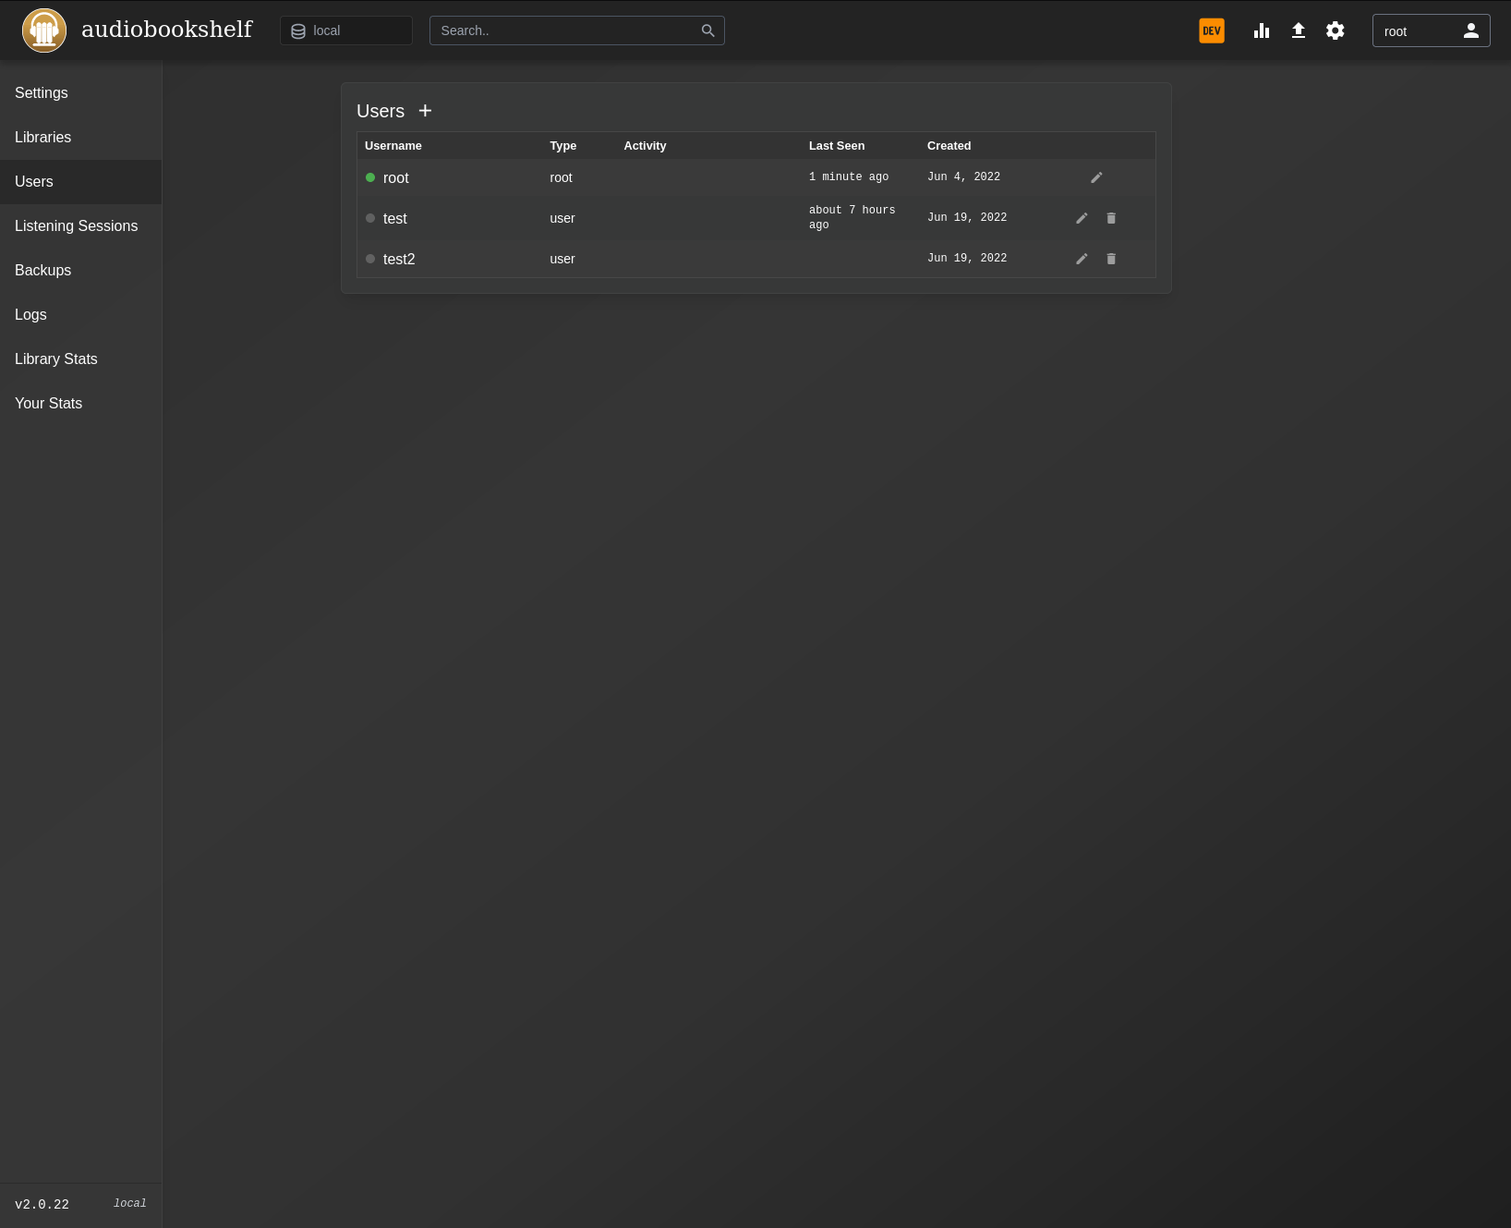This screenshot has width=1511, height=1228.
Task: Open stats bar chart icon in header
Action: [x=1262, y=30]
